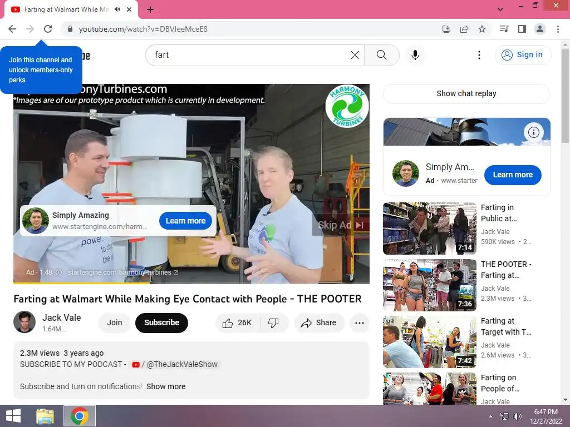Open startengine.com/harmony-turbines ad link
This screenshot has height=427, width=570.
pos(123,272)
